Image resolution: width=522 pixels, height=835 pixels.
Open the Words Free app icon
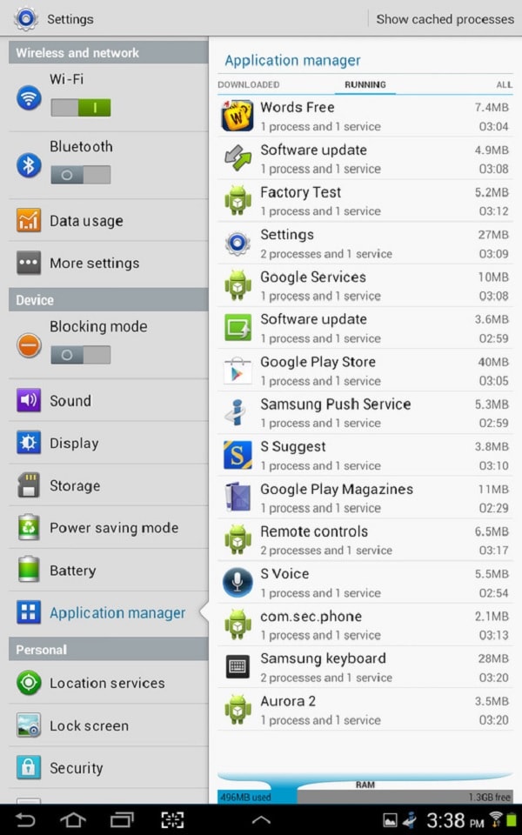(237, 116)
